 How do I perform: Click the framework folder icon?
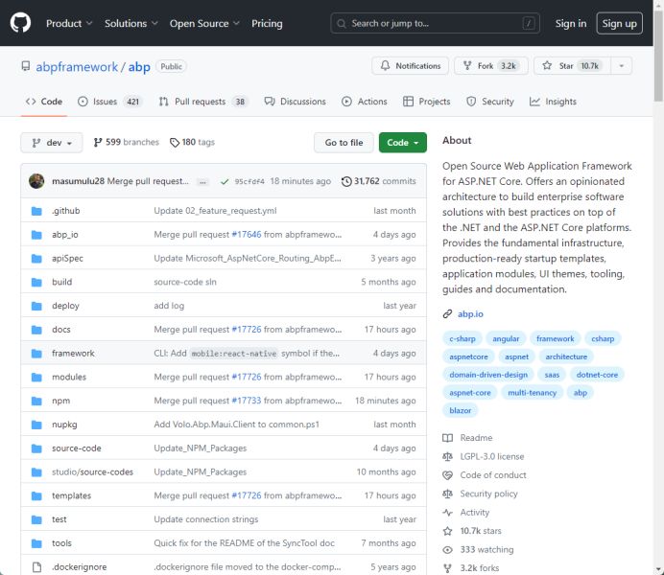tap(36, 353)
